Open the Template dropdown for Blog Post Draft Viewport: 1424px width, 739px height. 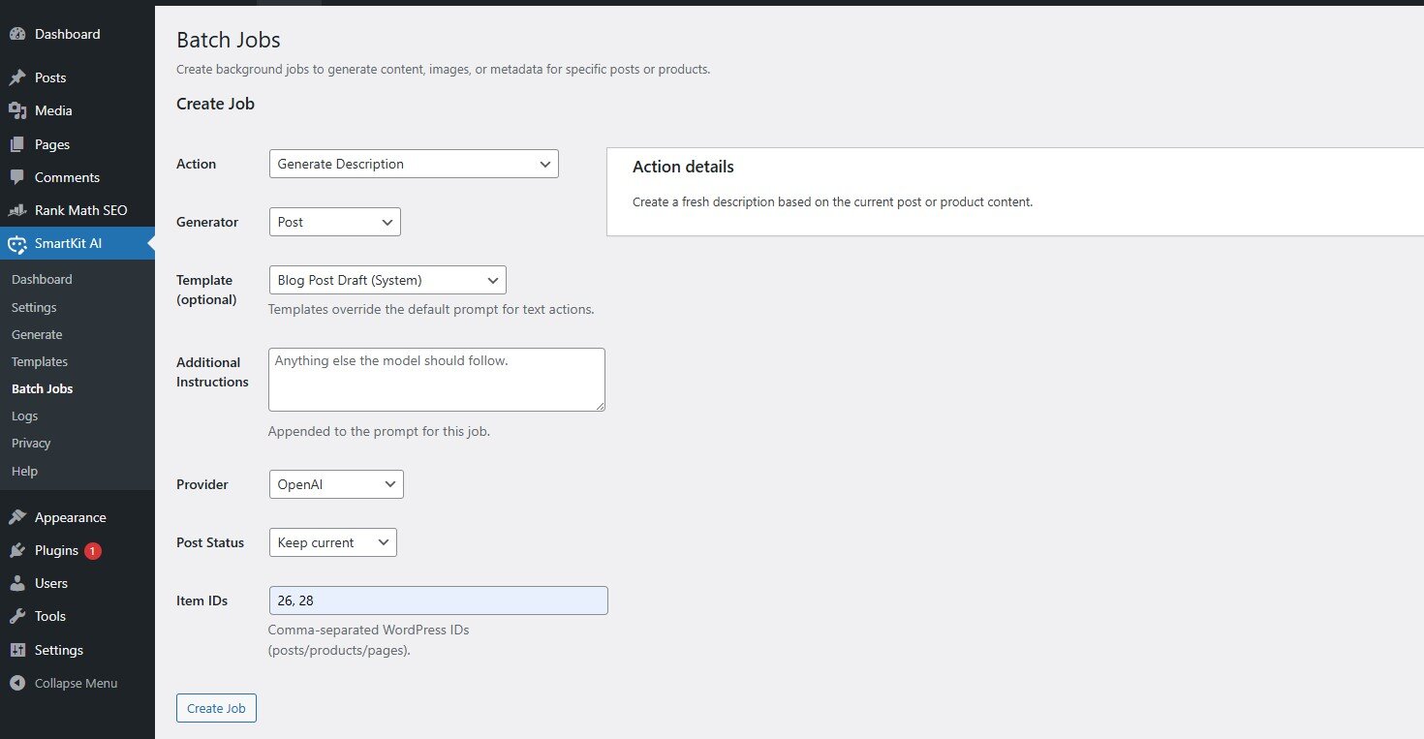click(x=387, y=280)
